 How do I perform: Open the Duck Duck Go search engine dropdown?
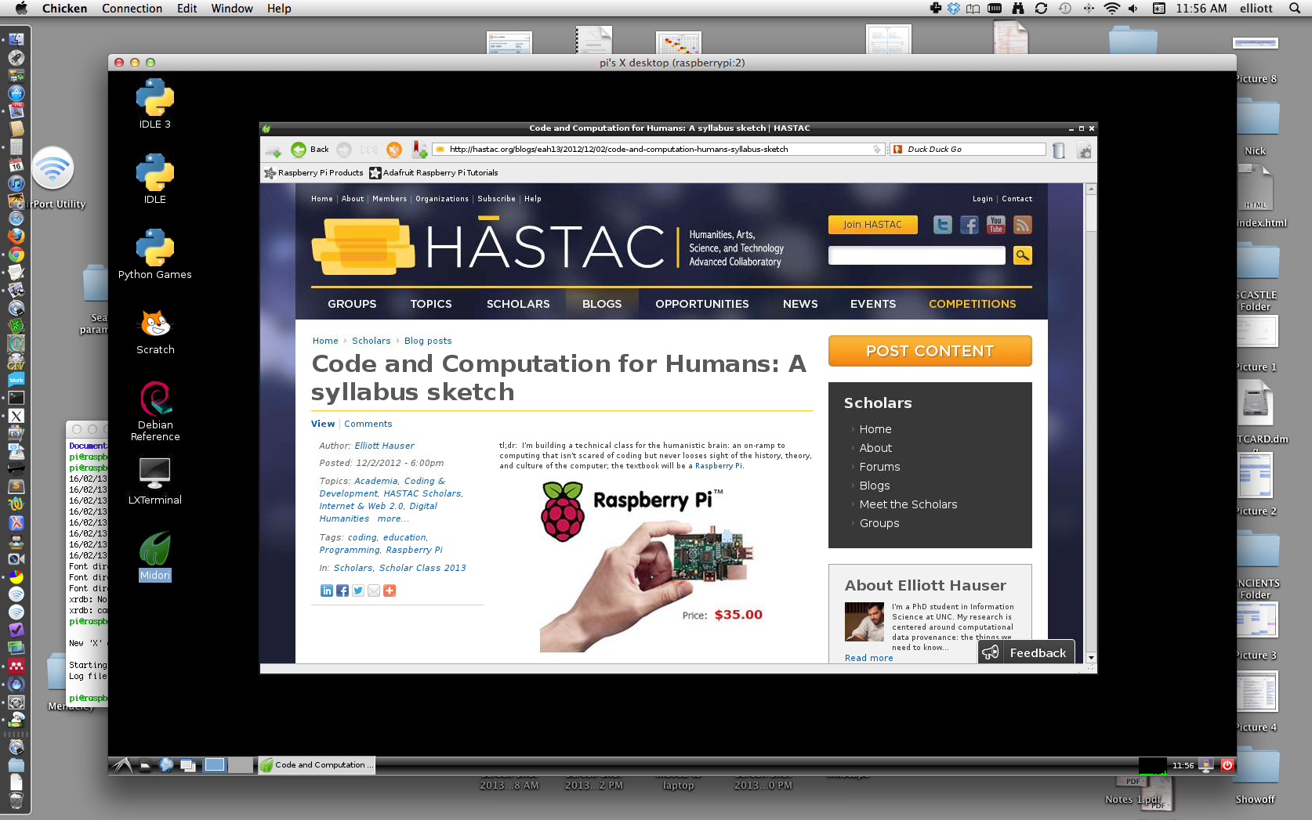coord(898,150)
